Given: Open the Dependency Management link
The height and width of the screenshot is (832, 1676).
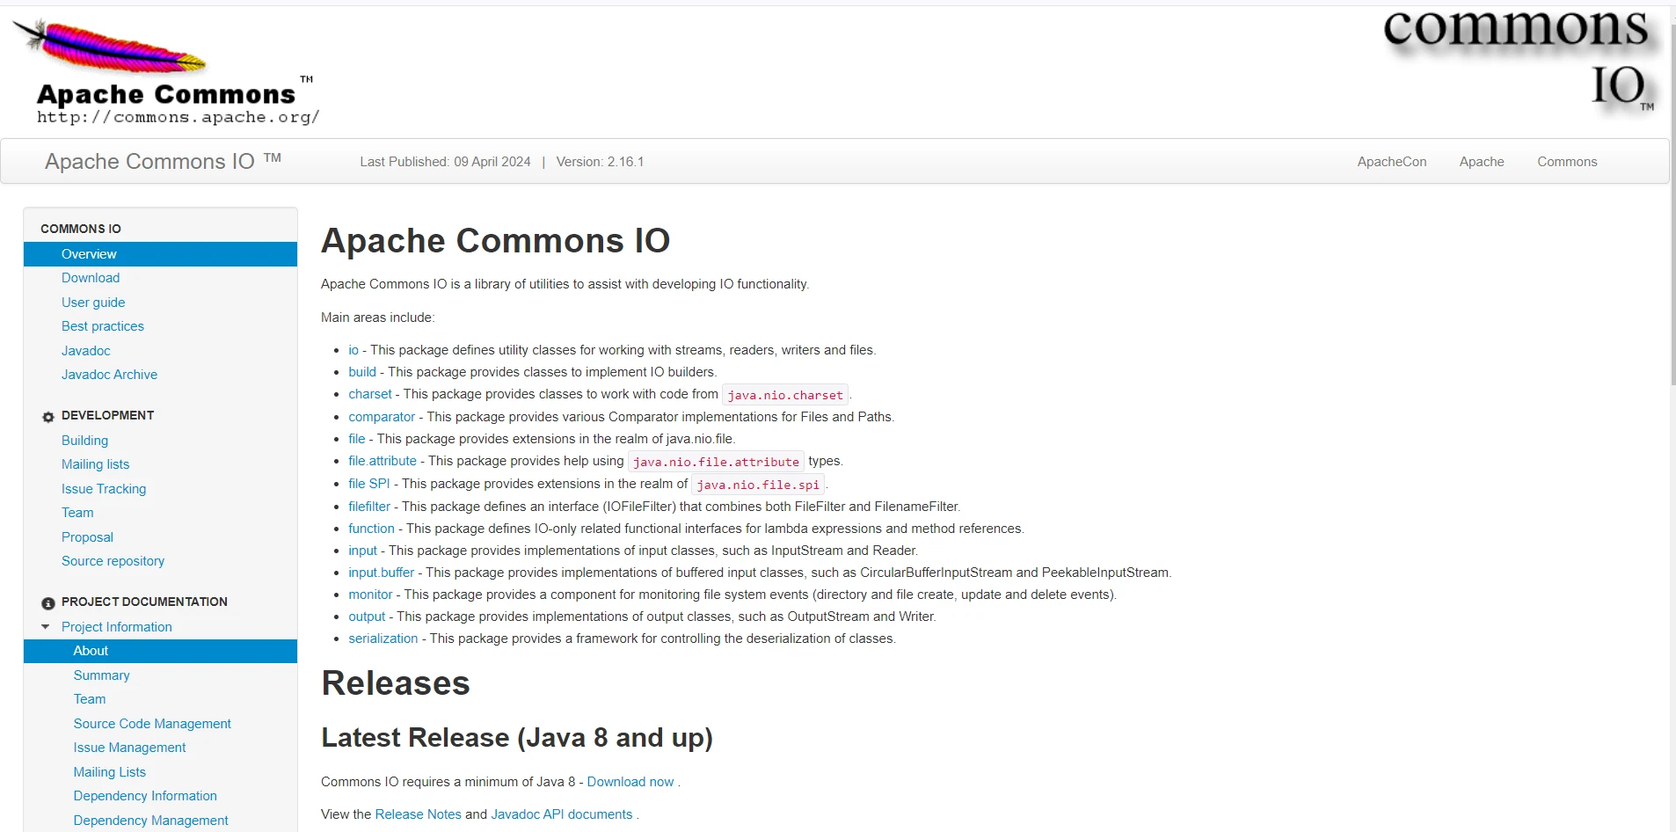Looking at the screenshot, I should tap(151, 821).
